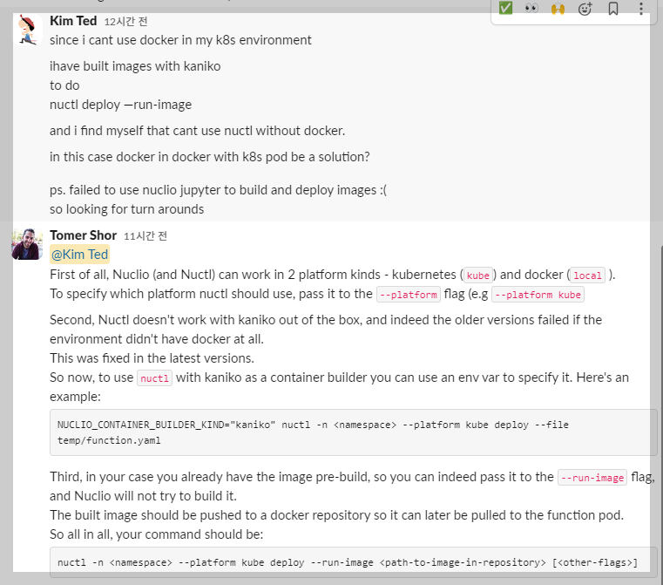Image resolution: width=663 pixels, height=585 pixels.
Task: Click the inline code 'kube'
Action: coord(477,275)
